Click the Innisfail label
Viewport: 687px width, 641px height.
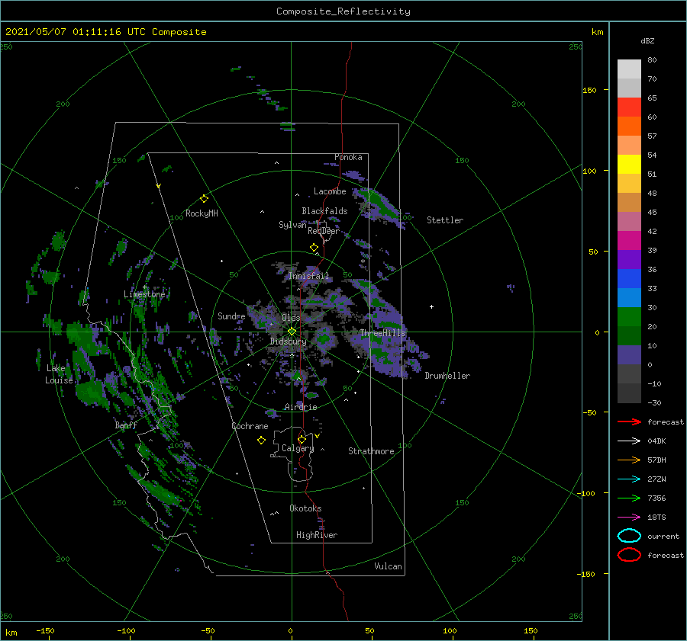coord(308,276)
